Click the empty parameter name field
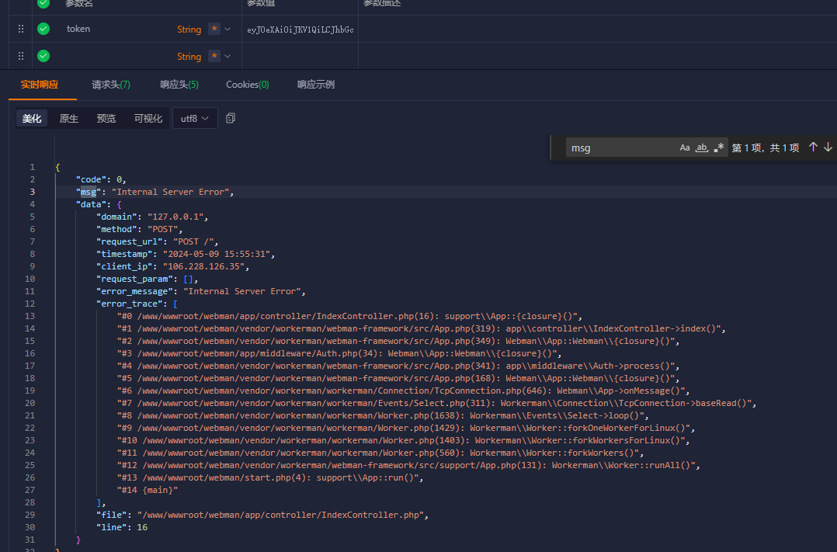The height and width of the screenshot is (552, 837). coord(117,56)
